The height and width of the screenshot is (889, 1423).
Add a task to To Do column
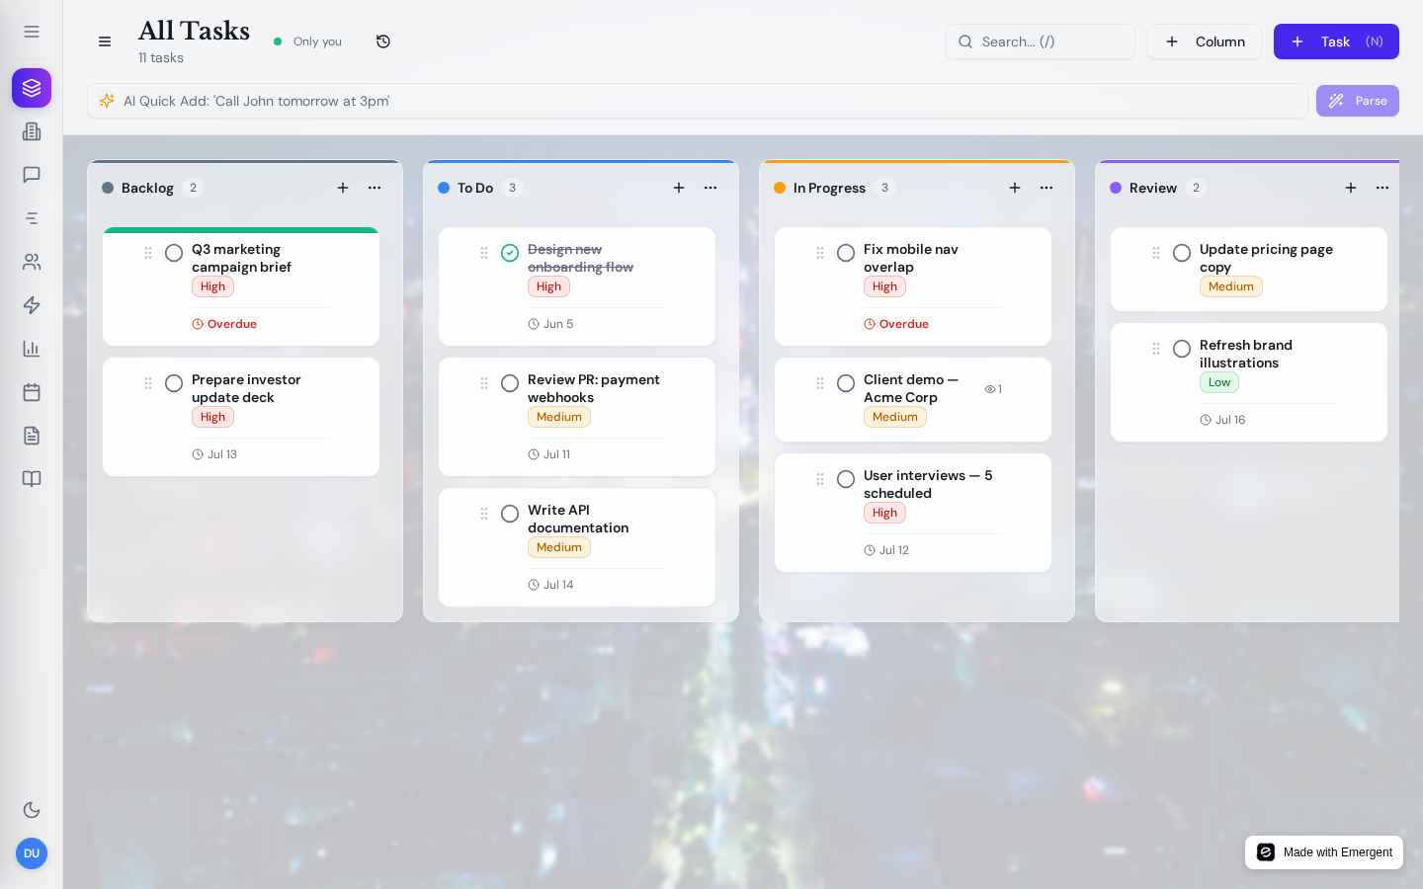pos(679,188)
